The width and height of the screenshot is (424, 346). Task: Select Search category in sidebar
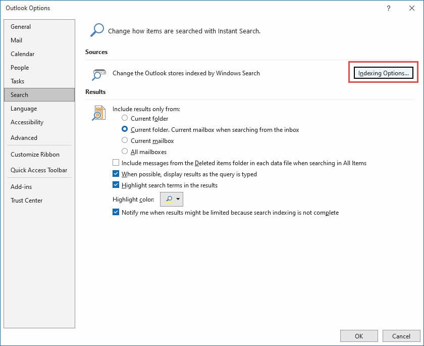point(39,94)
